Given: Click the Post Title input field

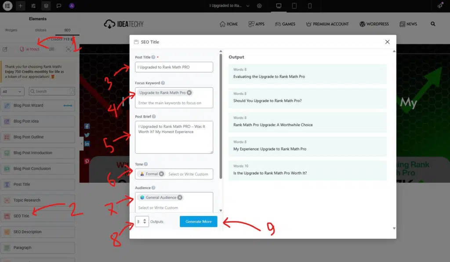Looking at the screenshot, I should tap(174, 67).
